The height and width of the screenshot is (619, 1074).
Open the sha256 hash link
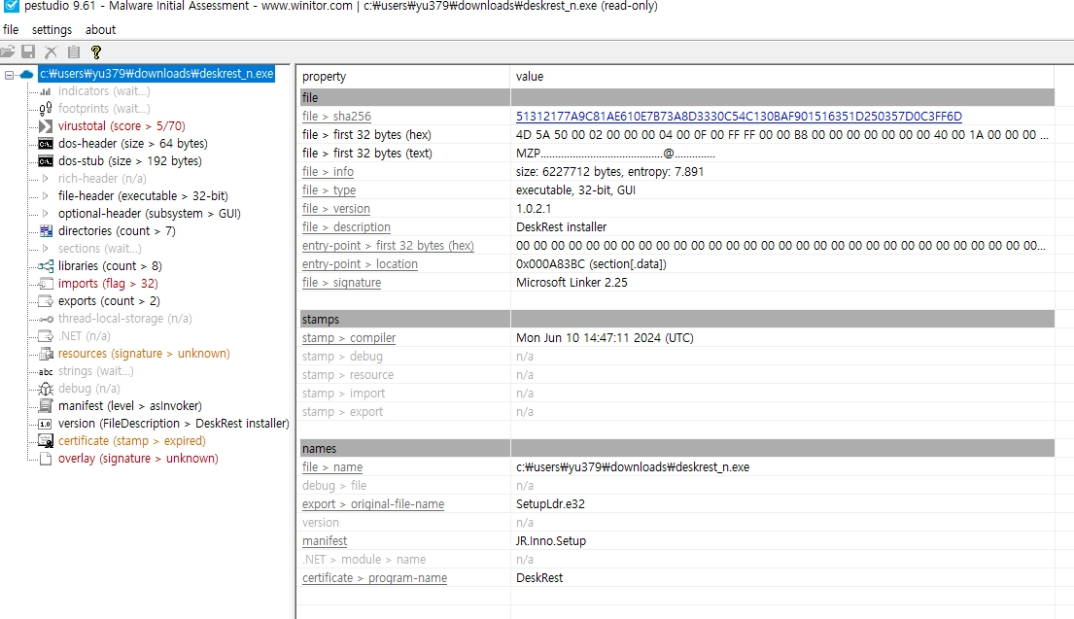pos(739,117)
